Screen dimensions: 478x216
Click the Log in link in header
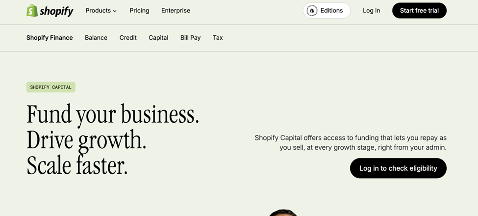(371, 10)
